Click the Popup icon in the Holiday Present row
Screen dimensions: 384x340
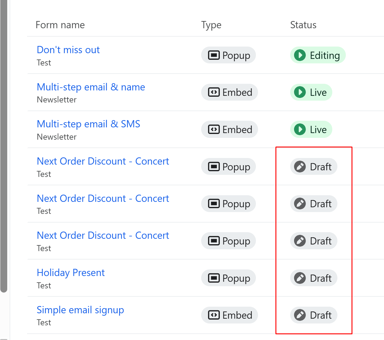tap(214, 278)
